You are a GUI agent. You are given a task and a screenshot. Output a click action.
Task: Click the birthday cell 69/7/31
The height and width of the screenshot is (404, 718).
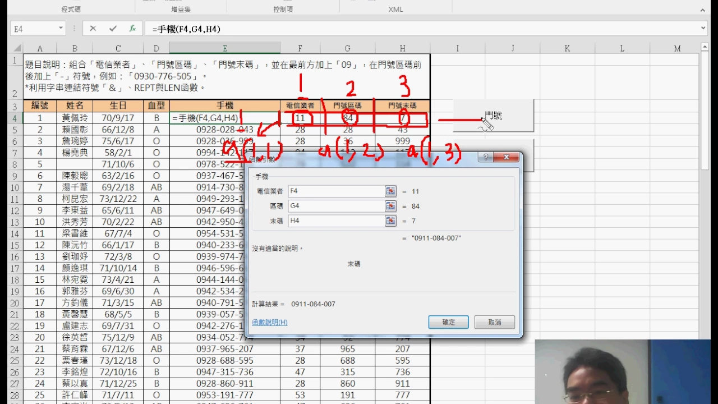pyautogui.click(x=118, y=326)
